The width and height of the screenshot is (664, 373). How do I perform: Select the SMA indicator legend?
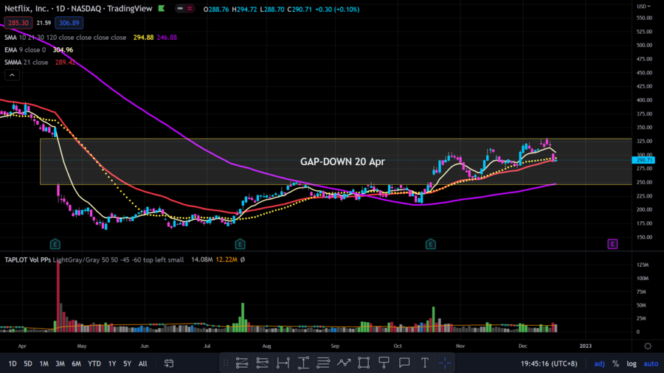65,38
